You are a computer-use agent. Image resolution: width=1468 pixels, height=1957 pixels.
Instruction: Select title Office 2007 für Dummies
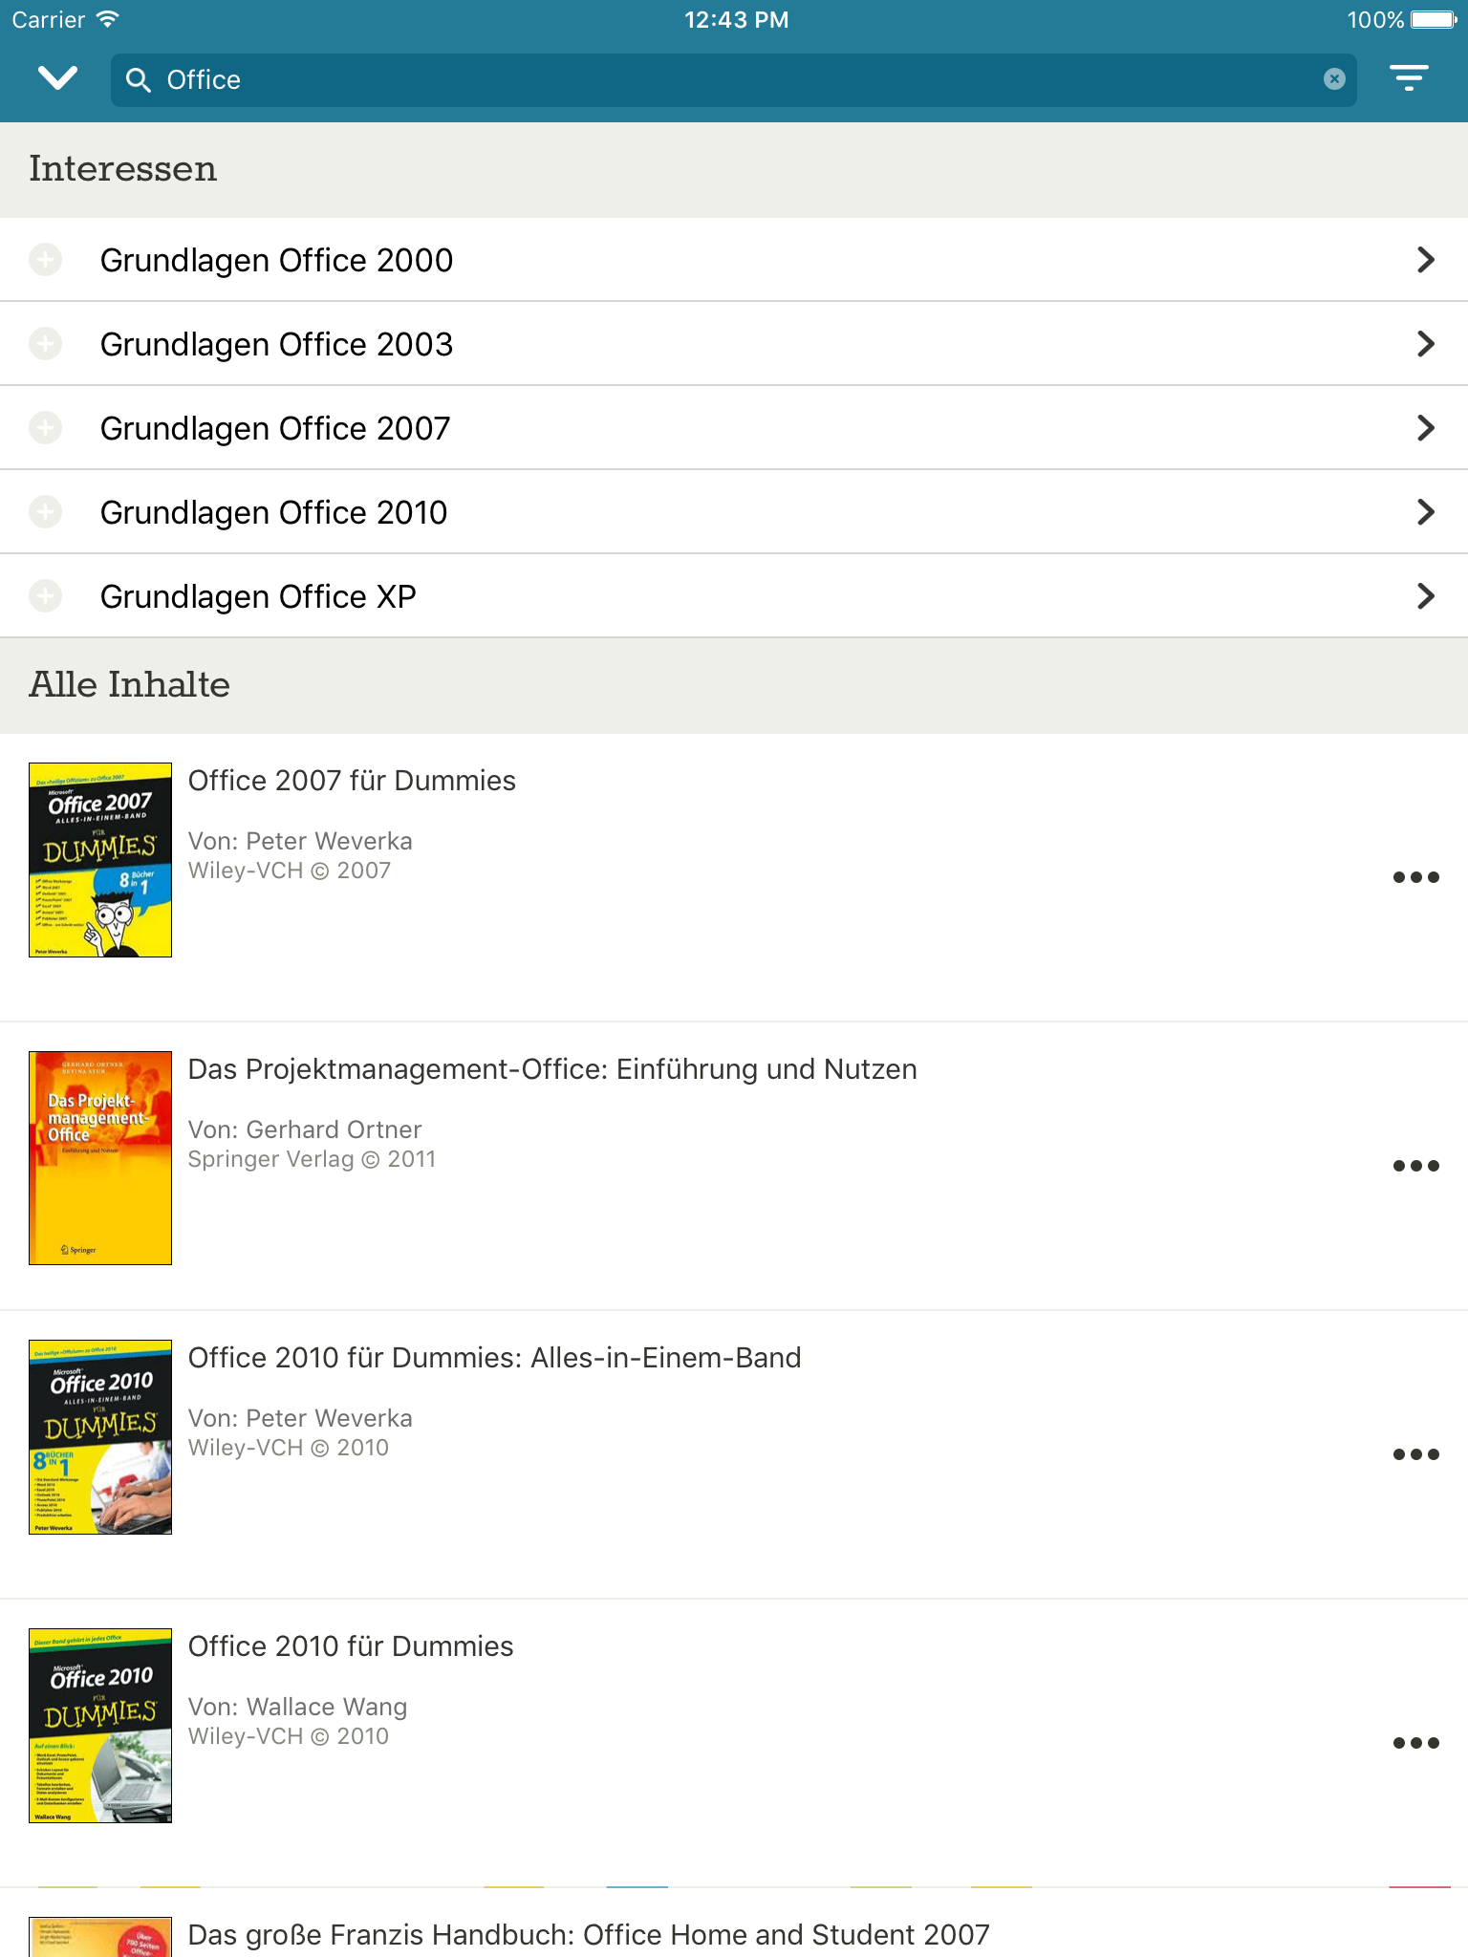click(x=352, y=781)
